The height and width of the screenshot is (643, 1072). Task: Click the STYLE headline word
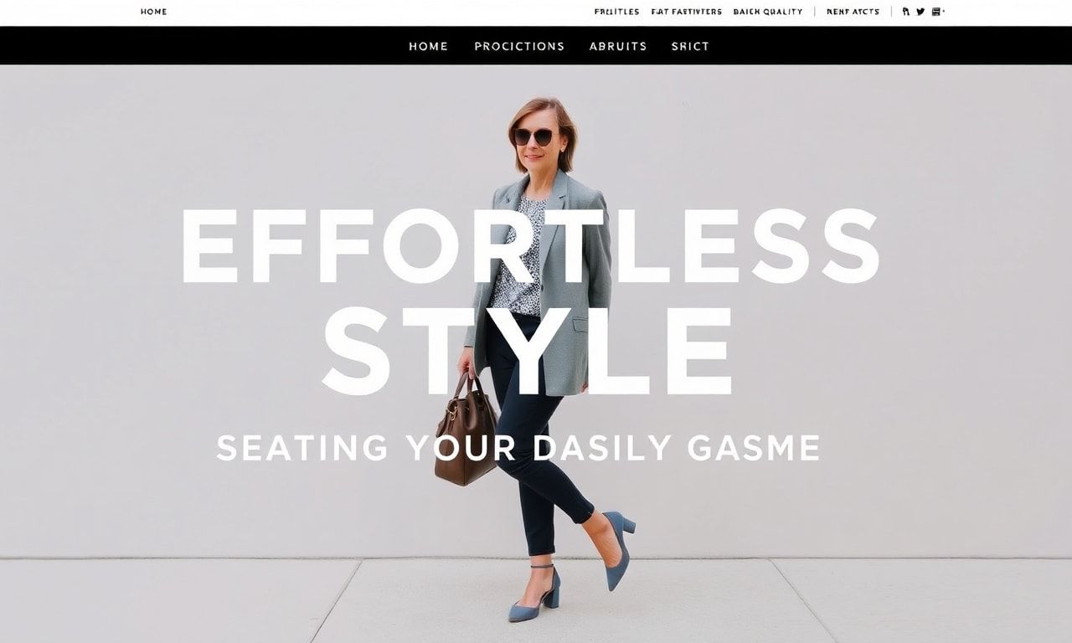click(527, 351)
